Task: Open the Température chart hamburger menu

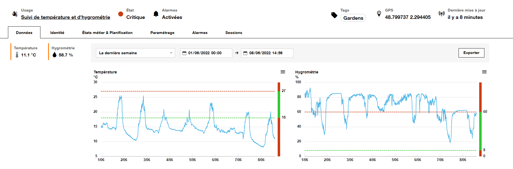Action: tap(283, 72)
